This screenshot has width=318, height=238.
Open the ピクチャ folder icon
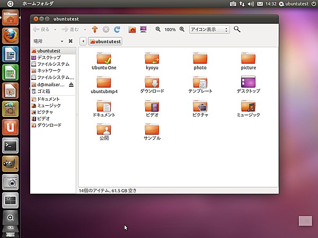pyautogui.click(x=200, y=108)
